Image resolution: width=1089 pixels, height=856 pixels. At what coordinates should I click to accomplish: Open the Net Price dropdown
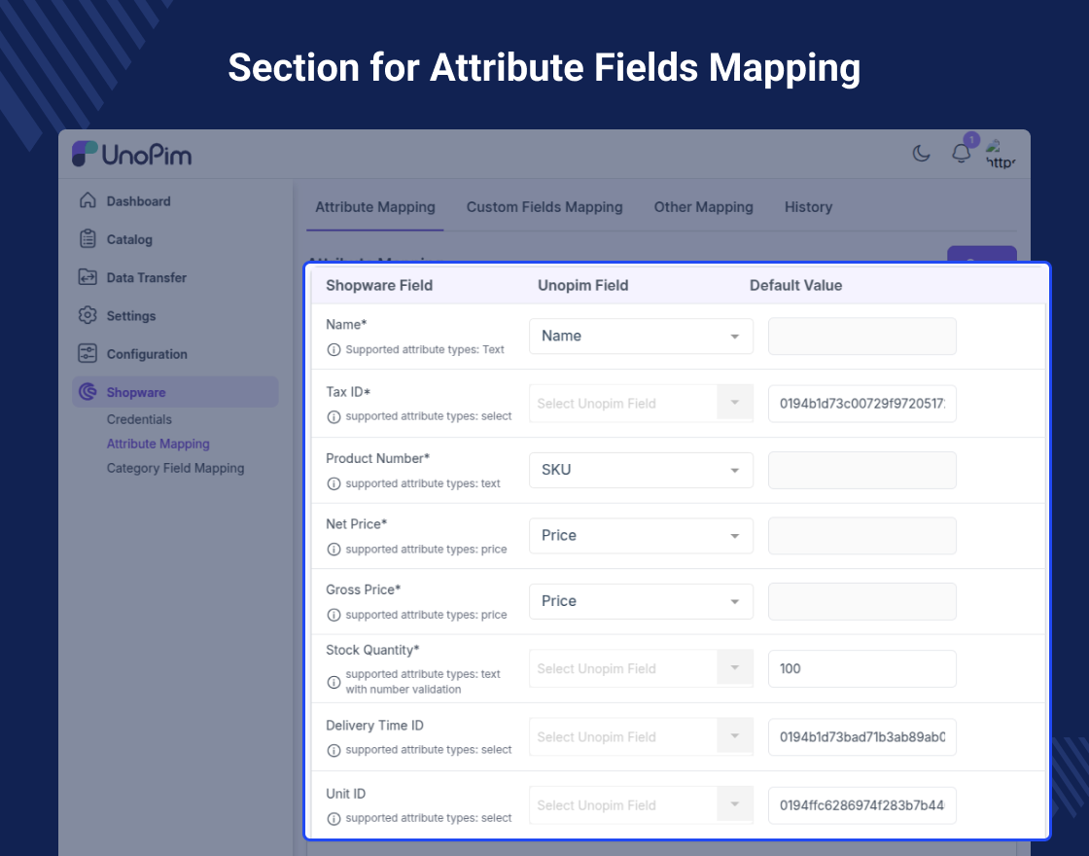pyautogui.click(x=641, y=536)
